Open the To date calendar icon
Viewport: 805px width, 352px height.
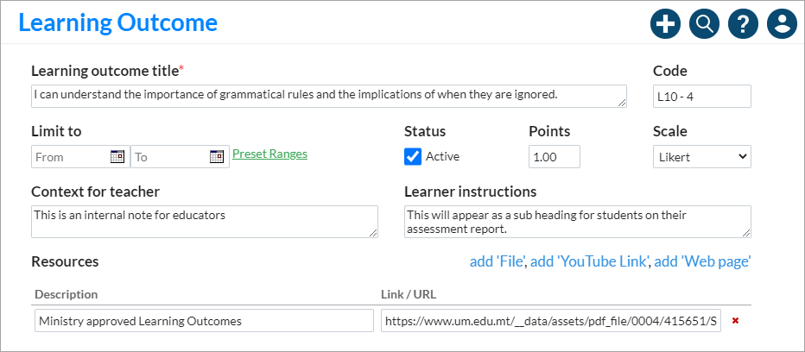click(x=217, y=156)
